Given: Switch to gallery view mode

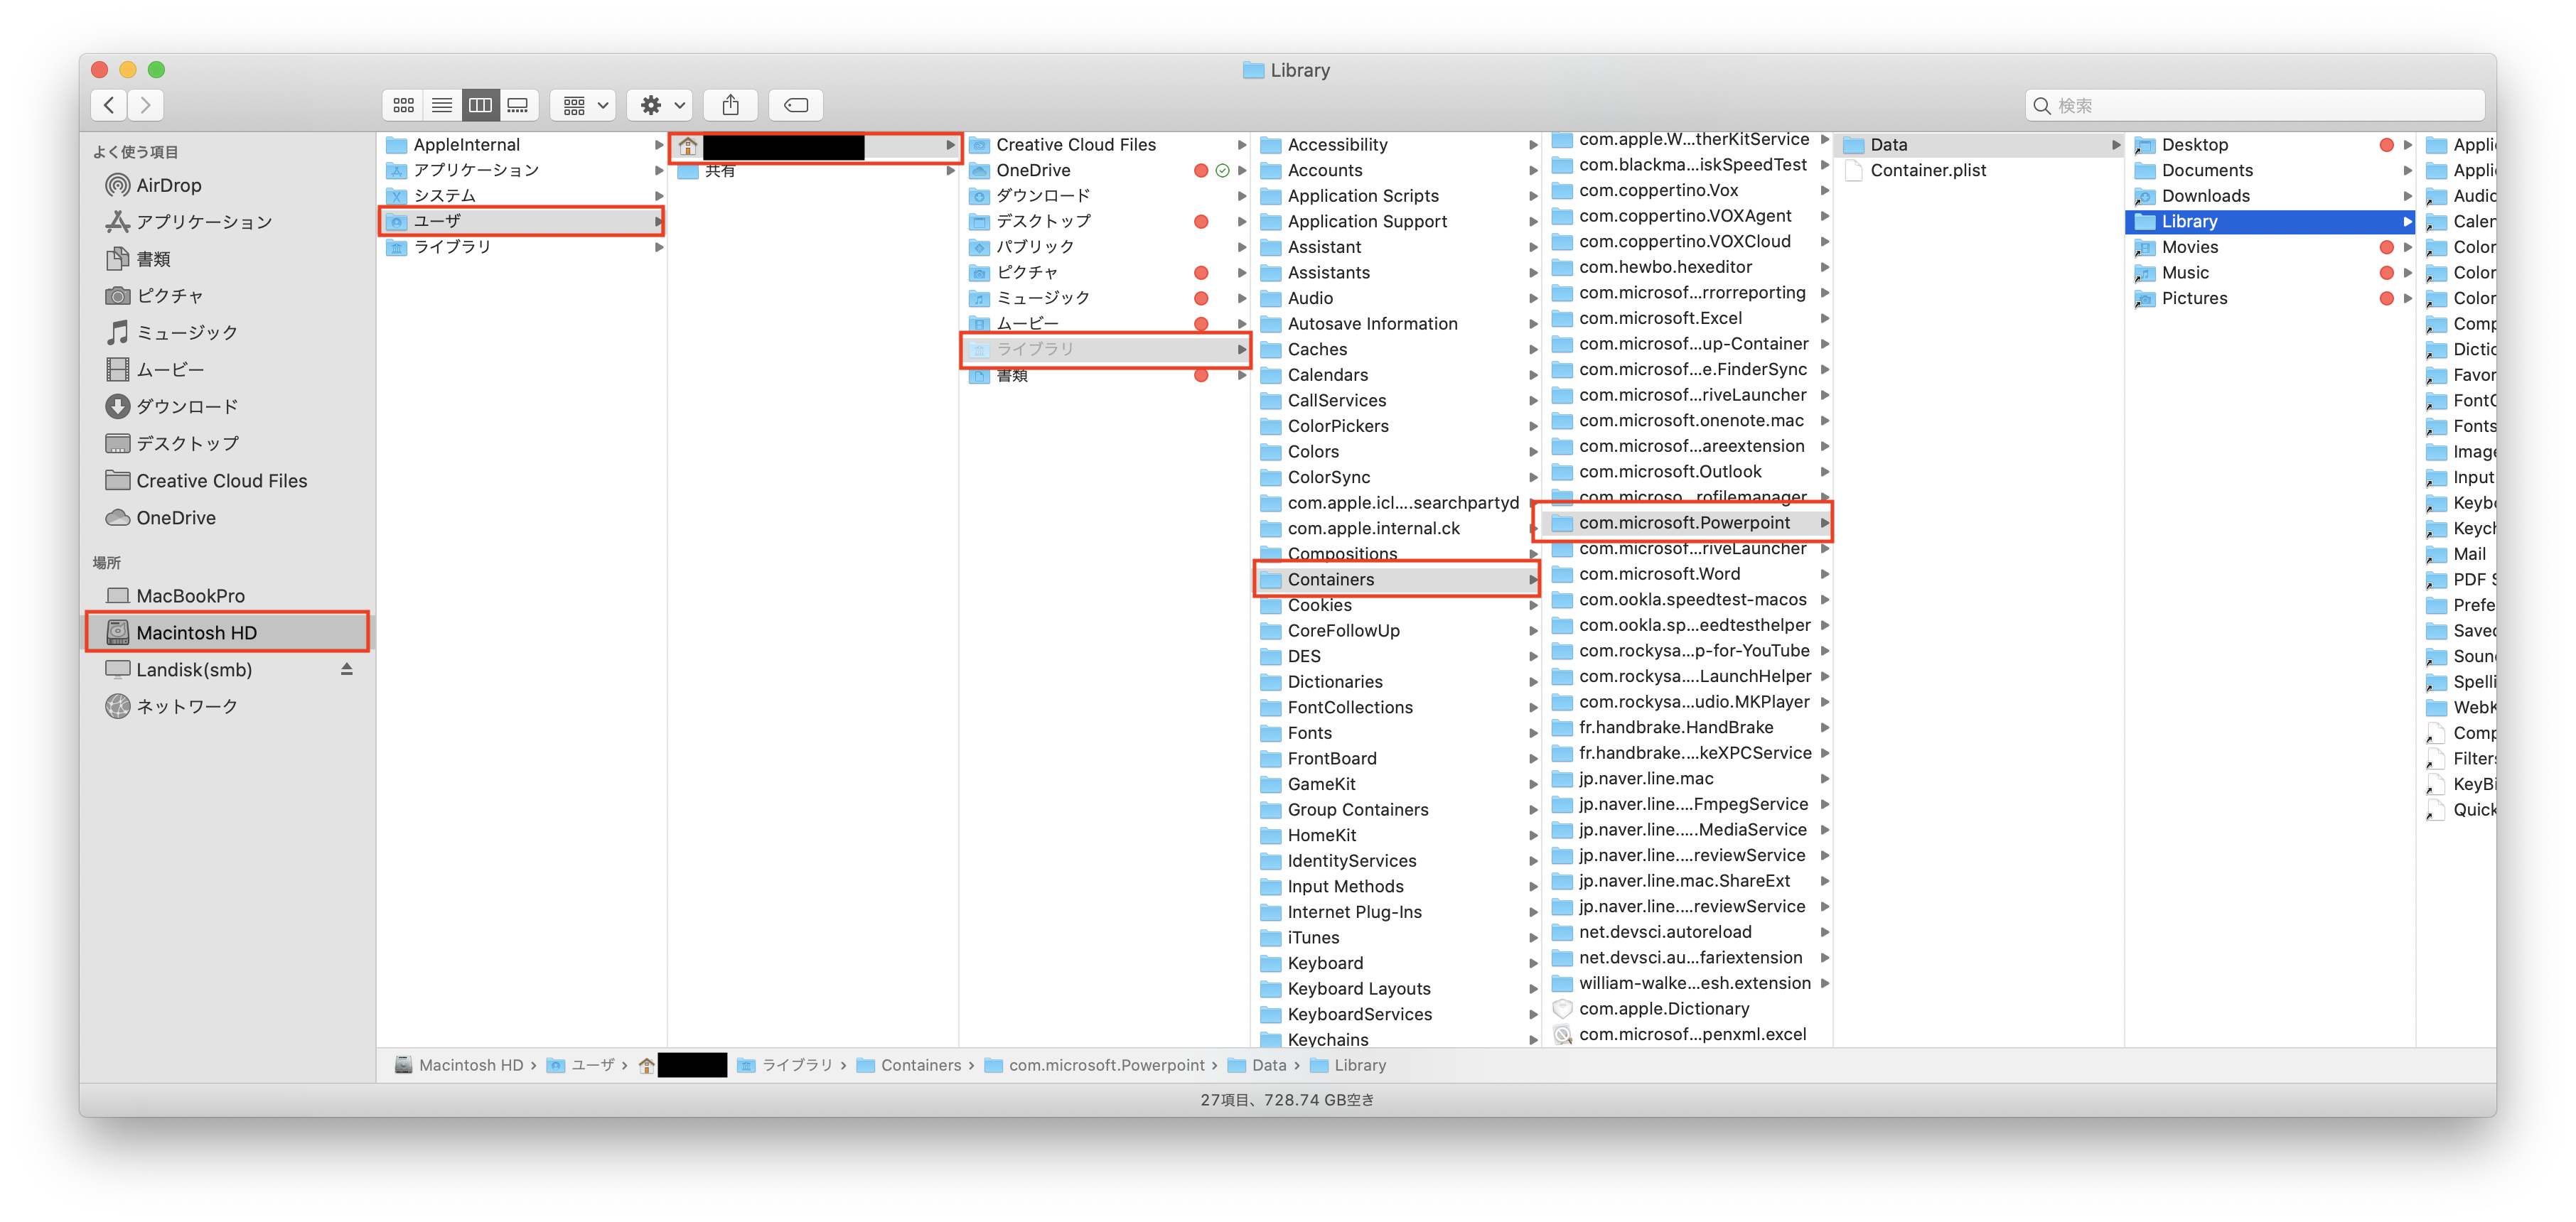Looking at the screenshot, I should tap(519, 105).
